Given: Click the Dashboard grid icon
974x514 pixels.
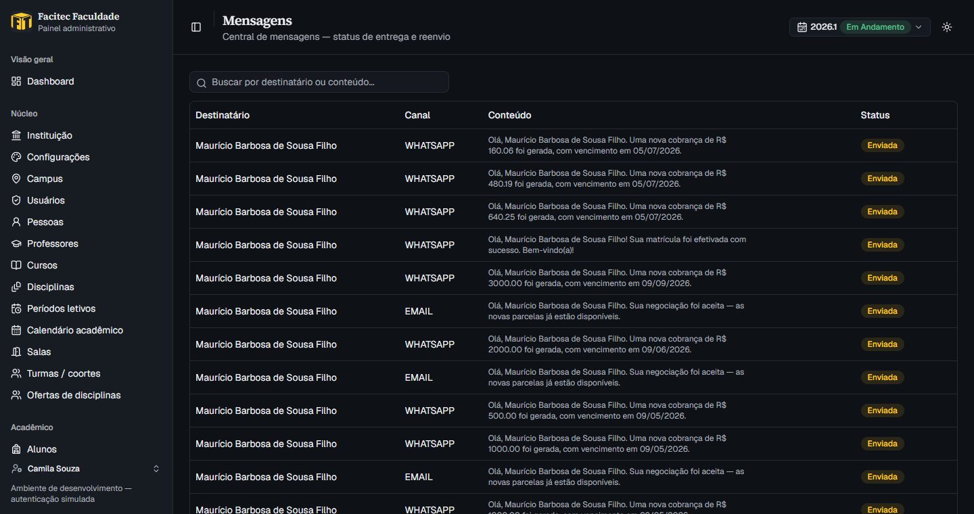Looking at the screenshot, I should tap(16, 81).
